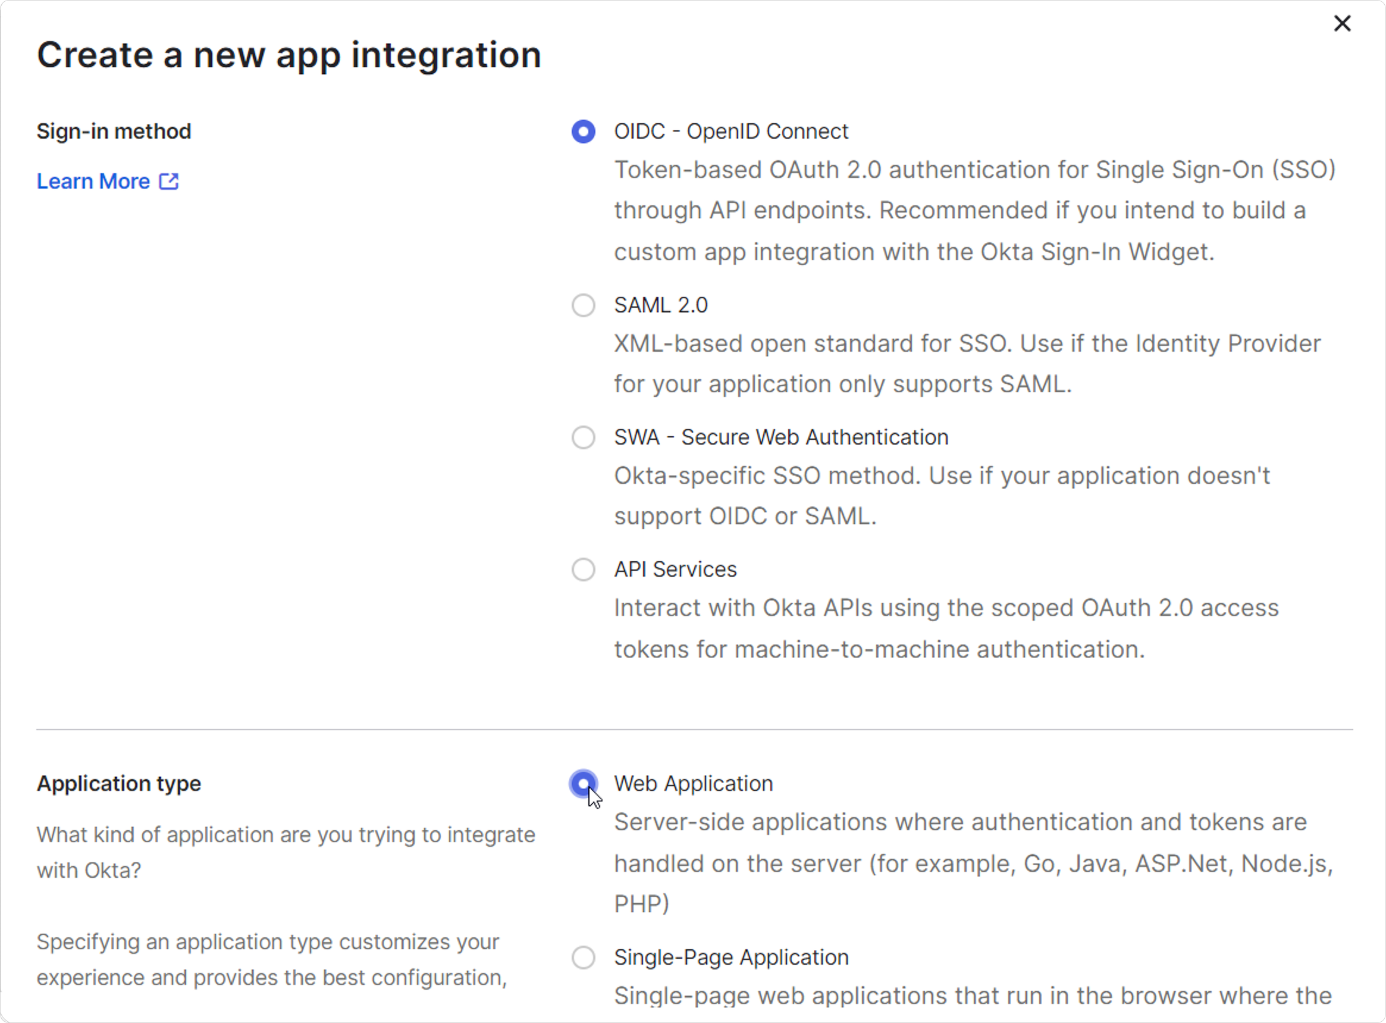
Task: Click the Create a new app integration title
Action: coord(289,56)
